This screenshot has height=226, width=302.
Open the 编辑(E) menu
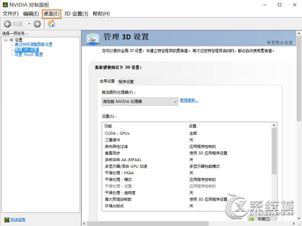31,14
